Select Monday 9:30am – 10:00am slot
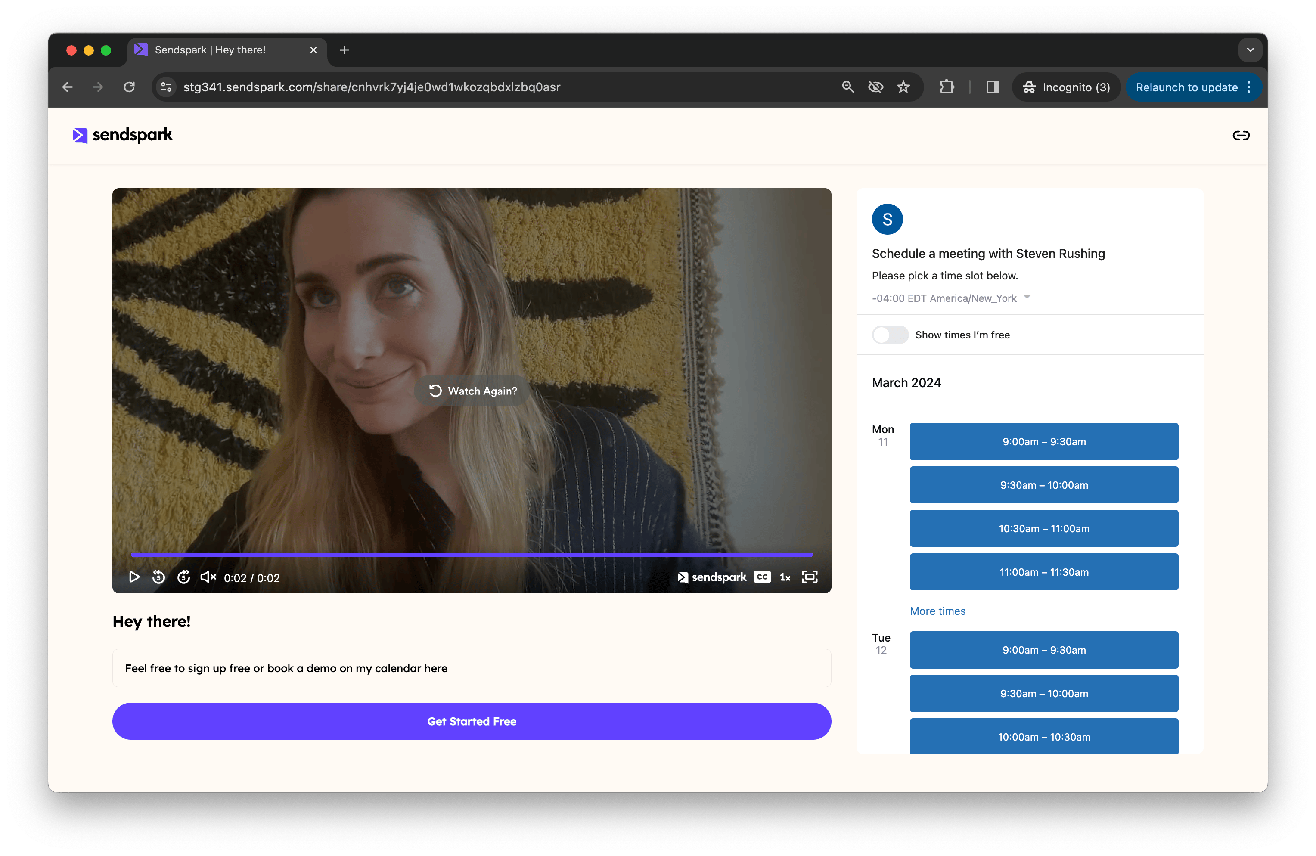 click(1044, 485)
